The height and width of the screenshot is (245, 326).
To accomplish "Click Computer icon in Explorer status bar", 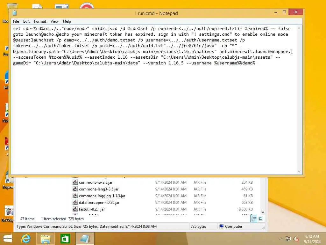I will point(221,226).
